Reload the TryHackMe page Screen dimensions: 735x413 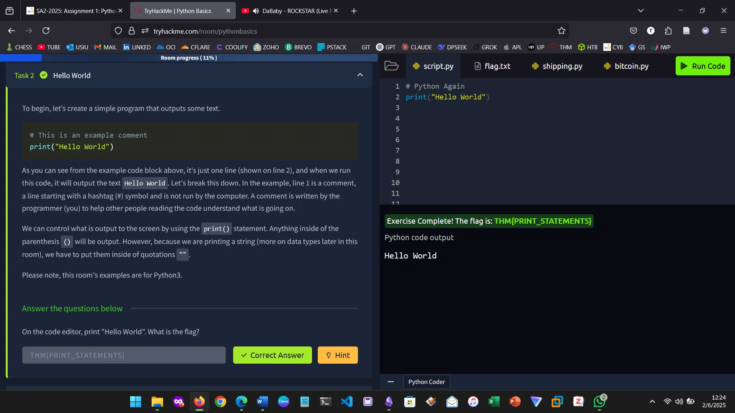pyautogui.click(x=46, y=31)
